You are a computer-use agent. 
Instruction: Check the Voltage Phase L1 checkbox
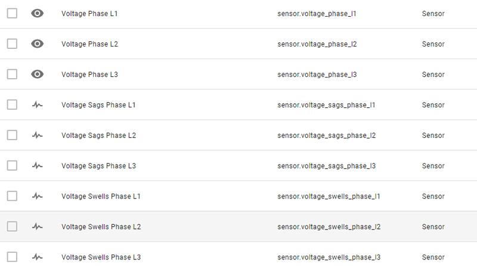tap(12, 13)
